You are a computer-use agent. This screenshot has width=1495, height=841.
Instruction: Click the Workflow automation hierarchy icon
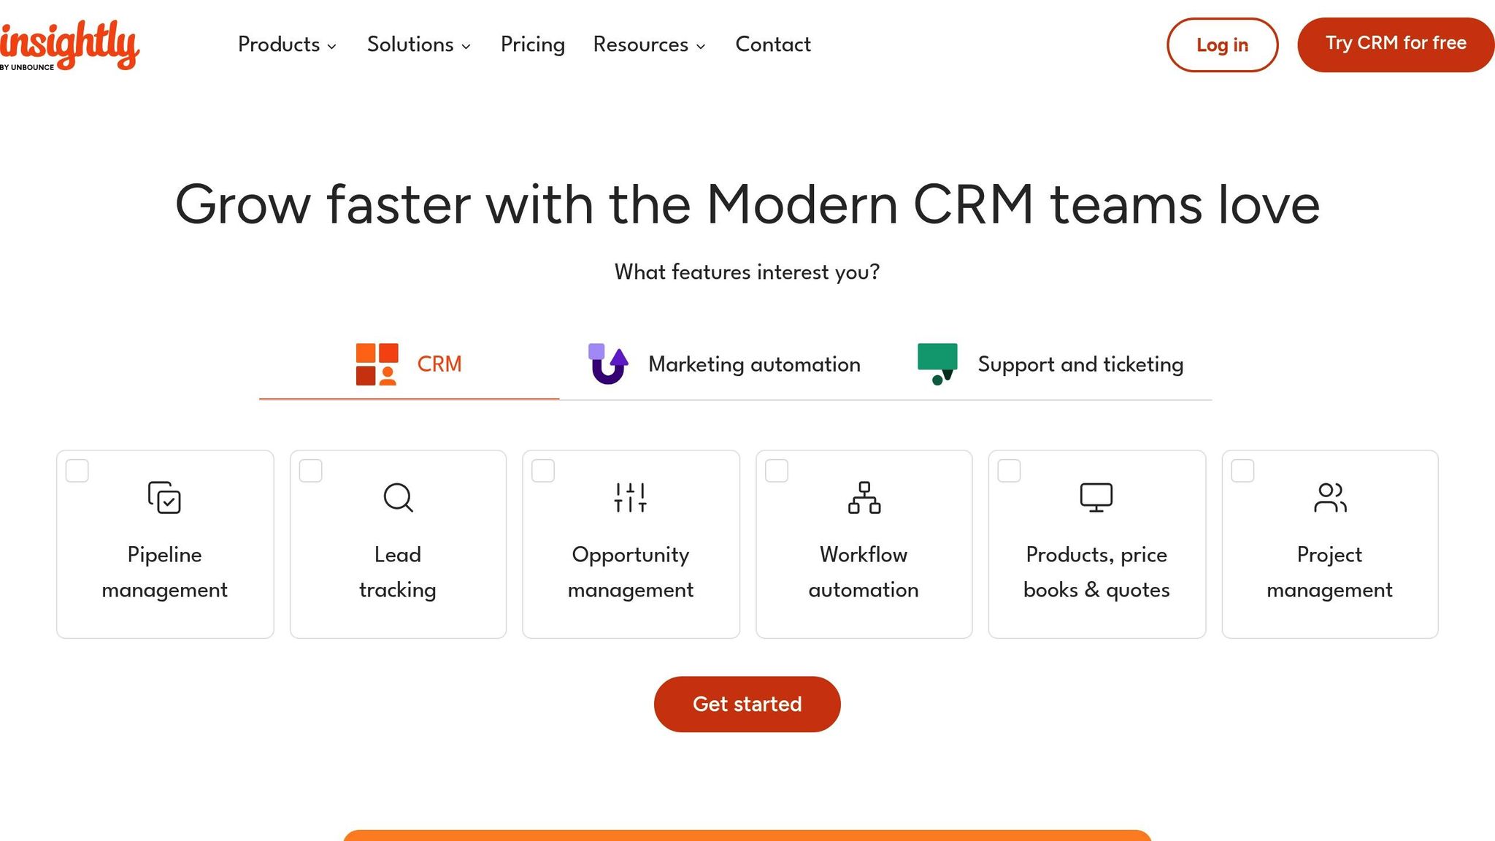tap(864, 497)
